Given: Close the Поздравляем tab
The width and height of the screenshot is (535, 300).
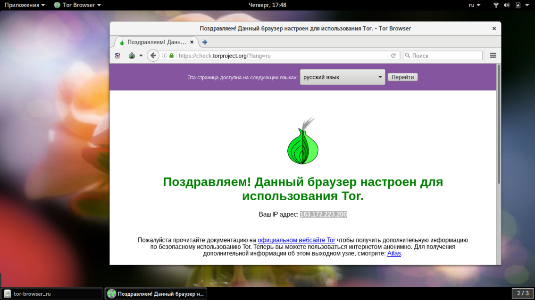Looking at the screenshot, I should pos(192,42).
